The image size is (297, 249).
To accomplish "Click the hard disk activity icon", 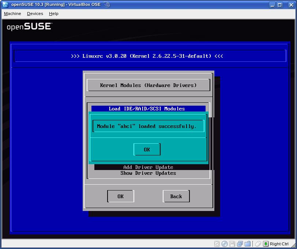I will click(x=217, y=244).
